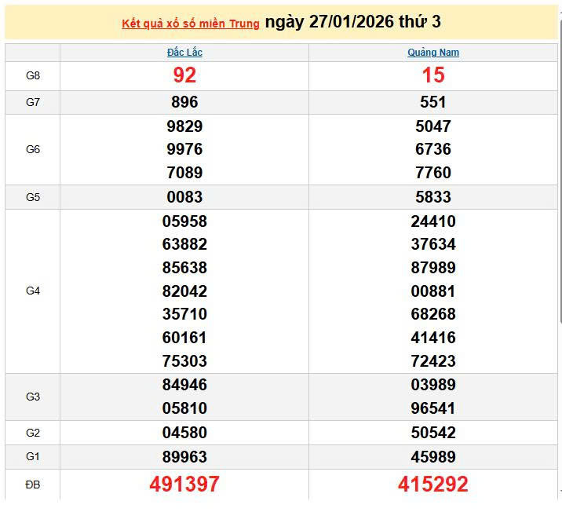Click Quảng Nam G3 number 96541
Screen dimensions: 562x512
[433, 408]
